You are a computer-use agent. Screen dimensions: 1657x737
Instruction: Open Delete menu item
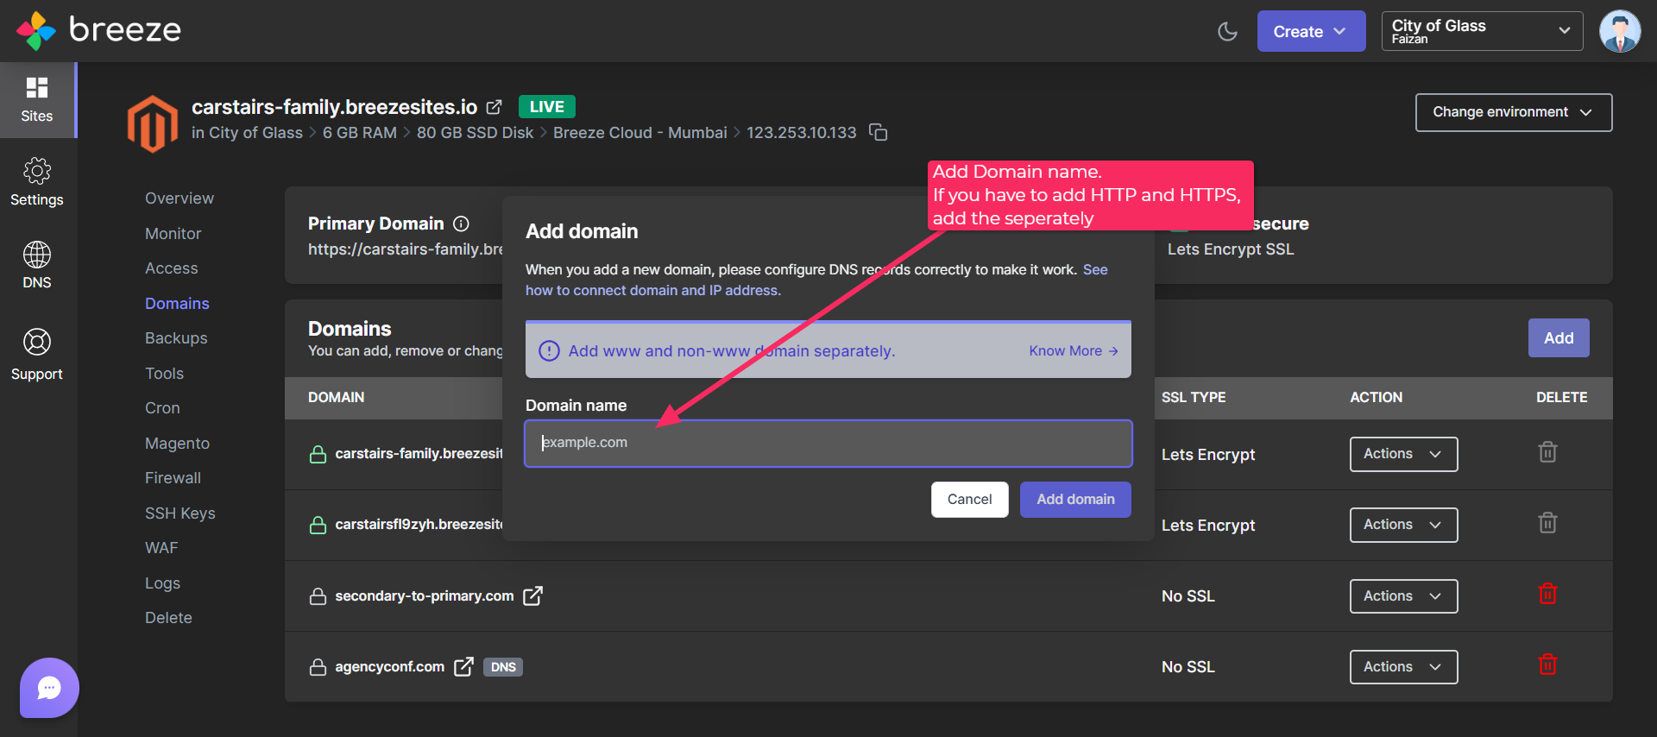(x=168, y=618)
